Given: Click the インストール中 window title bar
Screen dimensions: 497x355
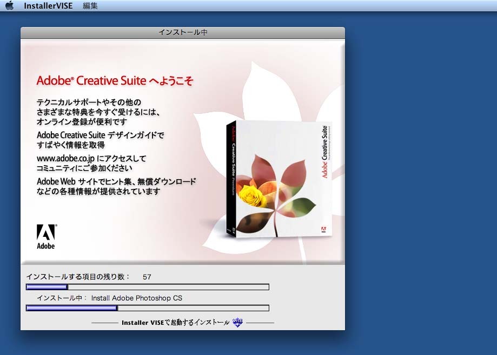Looking at the screenshot, I should pyautogui.click(x=182, y=32).
